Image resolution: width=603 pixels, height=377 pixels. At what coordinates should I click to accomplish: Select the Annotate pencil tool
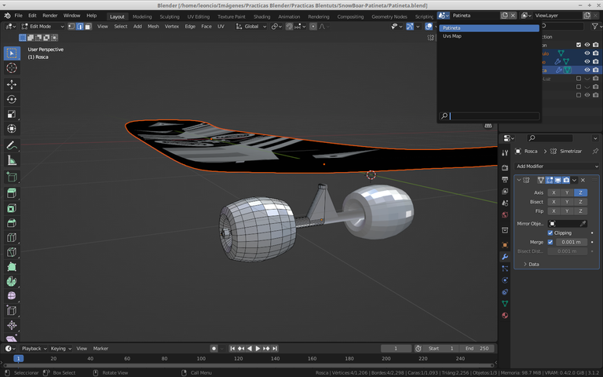(12, 145)
